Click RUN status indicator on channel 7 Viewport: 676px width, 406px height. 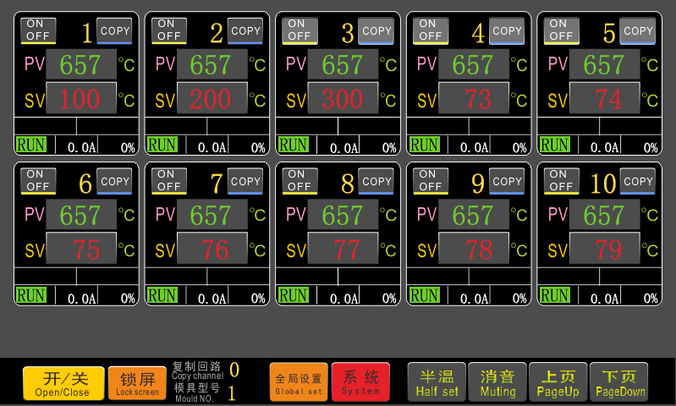pos(162,296)
